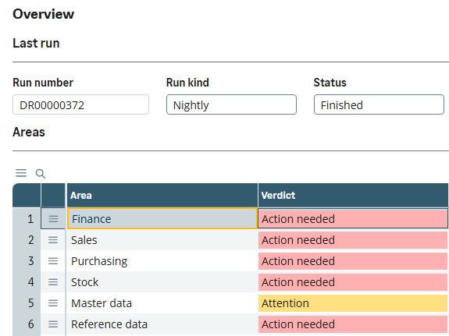Open the row menu icon for Master data
Image resolution: width=449 pixels, height=336 pixels.
coord(53,302)
